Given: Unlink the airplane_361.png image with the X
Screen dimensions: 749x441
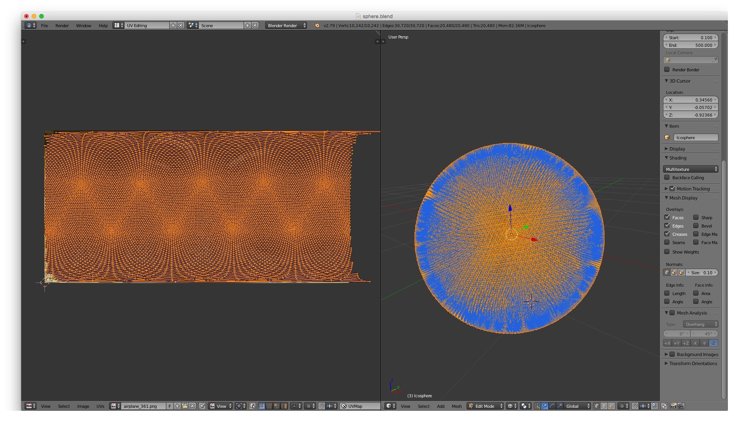Looking at the screenshot, I should click(192, 406).
